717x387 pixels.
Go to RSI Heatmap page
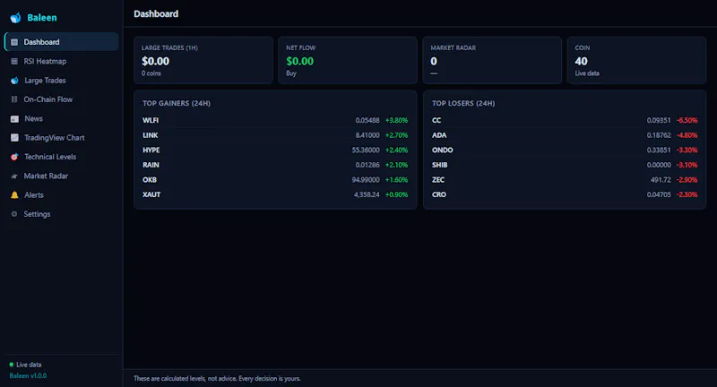coord(61,61)
